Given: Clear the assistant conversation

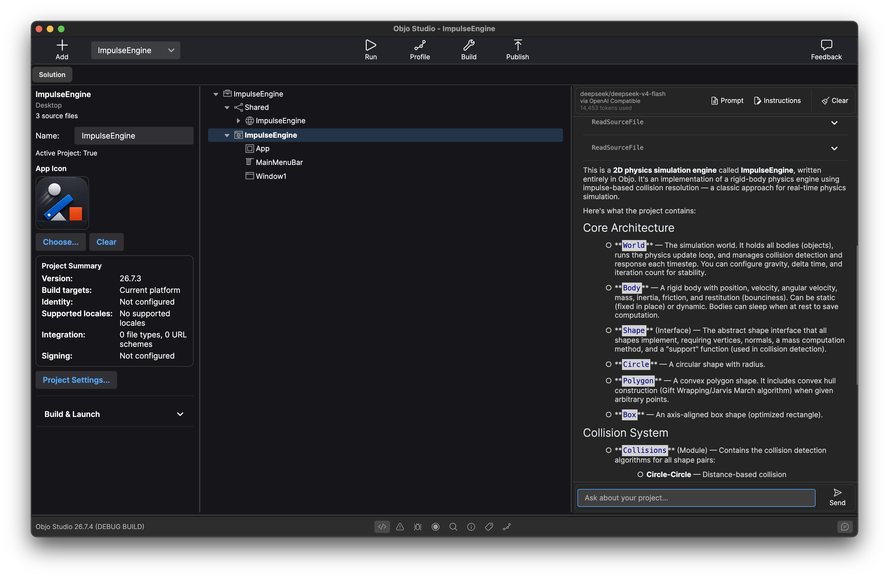Looking at the screenshot, I should point(834,100).
